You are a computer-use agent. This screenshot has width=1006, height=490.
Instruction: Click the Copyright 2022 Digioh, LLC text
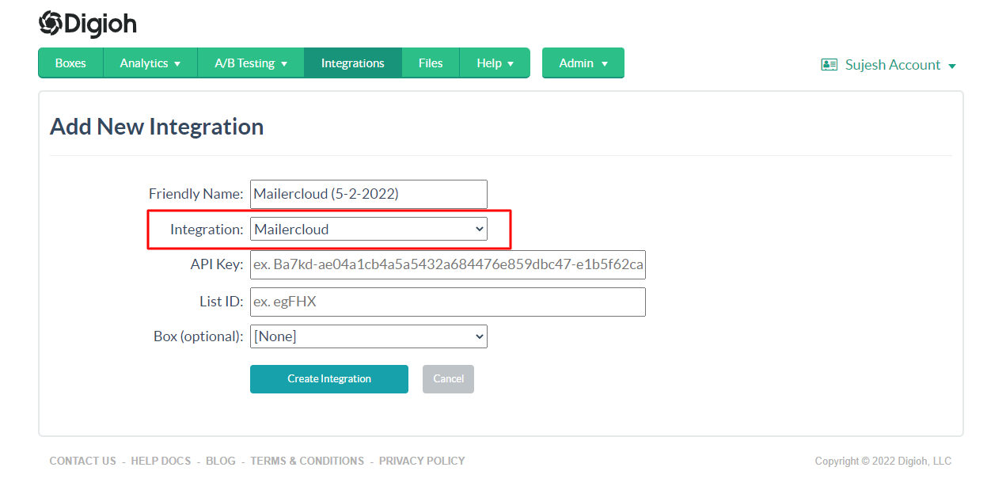tap(883, 462)
